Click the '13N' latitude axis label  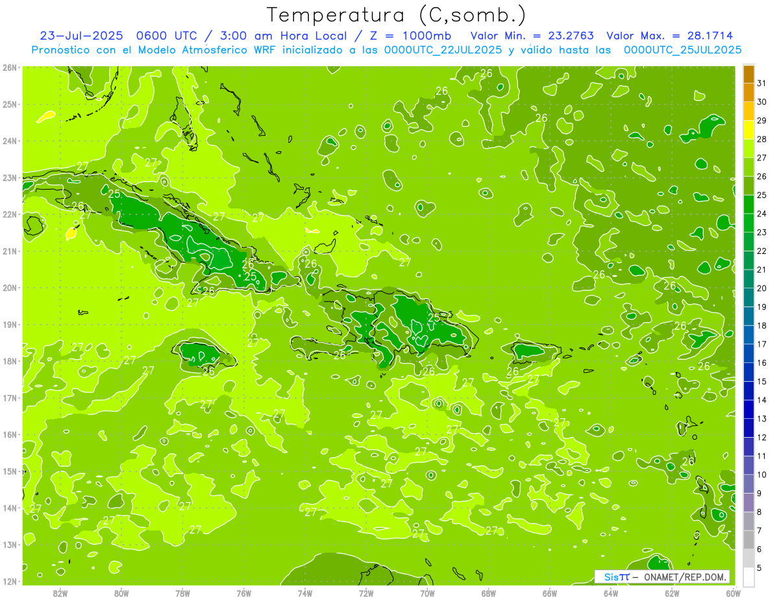(x=10, y=544)
